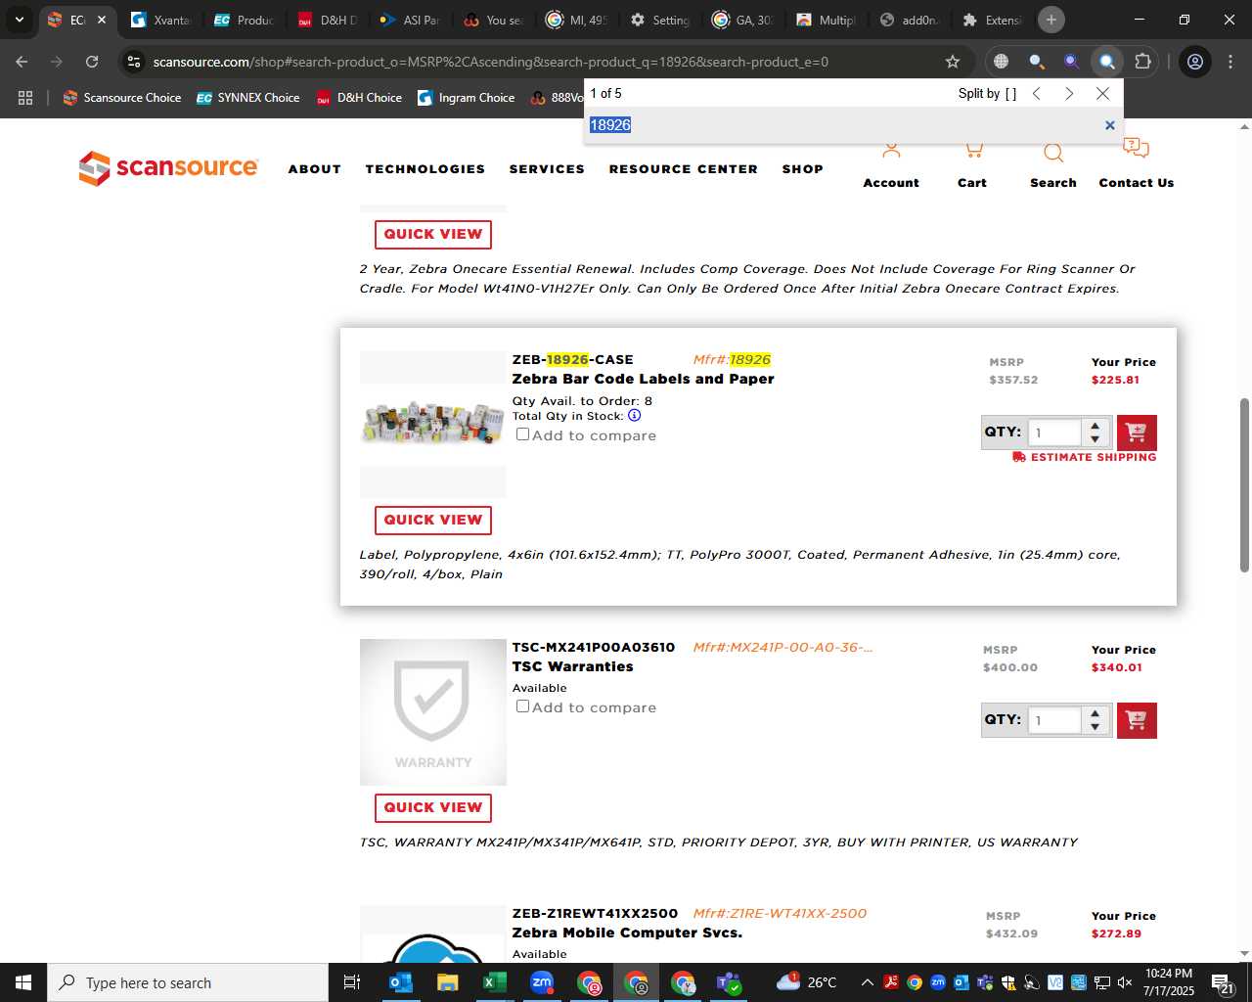1252x1002 pixels.
Task: Open Ingram Choice bookmark
Action: click(x=467, y=98)
